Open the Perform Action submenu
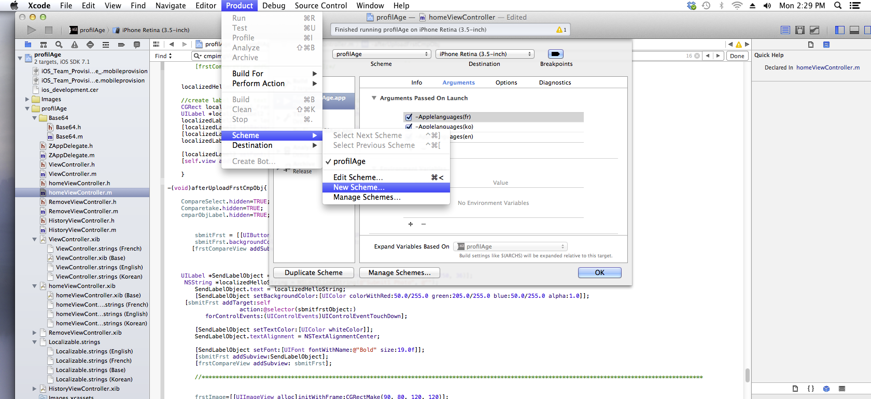The height and width of the screenshot is (399, 871). (272, 84)
